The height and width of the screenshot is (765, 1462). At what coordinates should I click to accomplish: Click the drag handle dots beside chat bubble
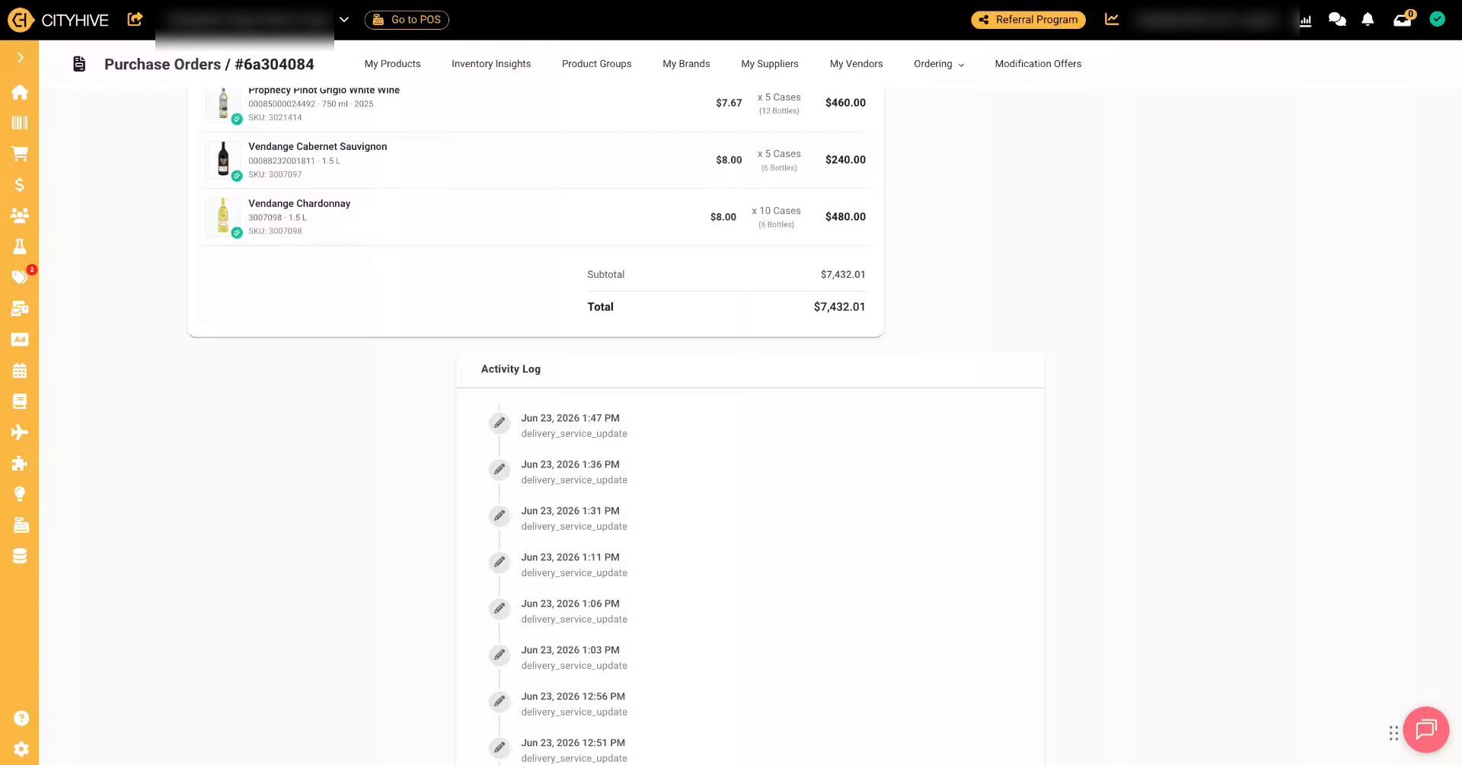1393,733
